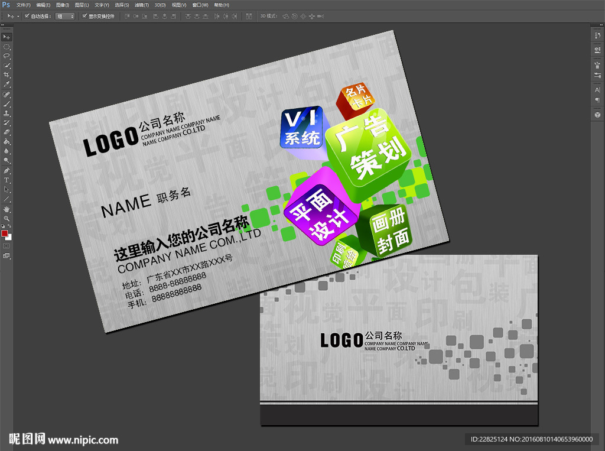This screenshot has height=451, width=605.
Task: Select the Paint Bucket tool
Action: (x=6, y=142)
